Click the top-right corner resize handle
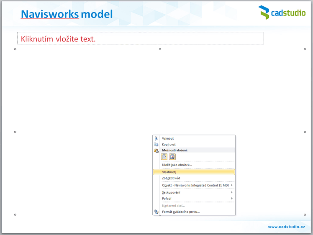The image size is (313, 235). click(x=305, y=49)
